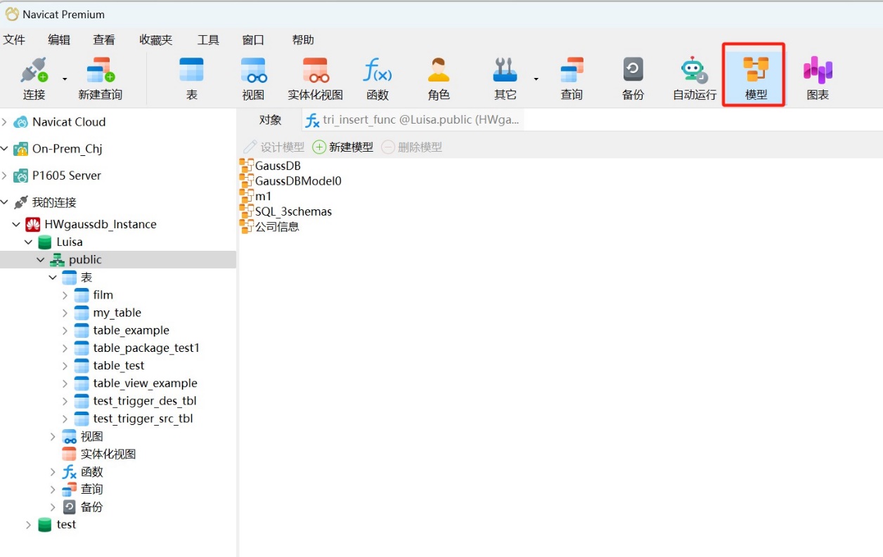This screenshot has width=883, height=557.
Task: Open the Backup (备份) toolbar icon
Action: coord(633,78)
